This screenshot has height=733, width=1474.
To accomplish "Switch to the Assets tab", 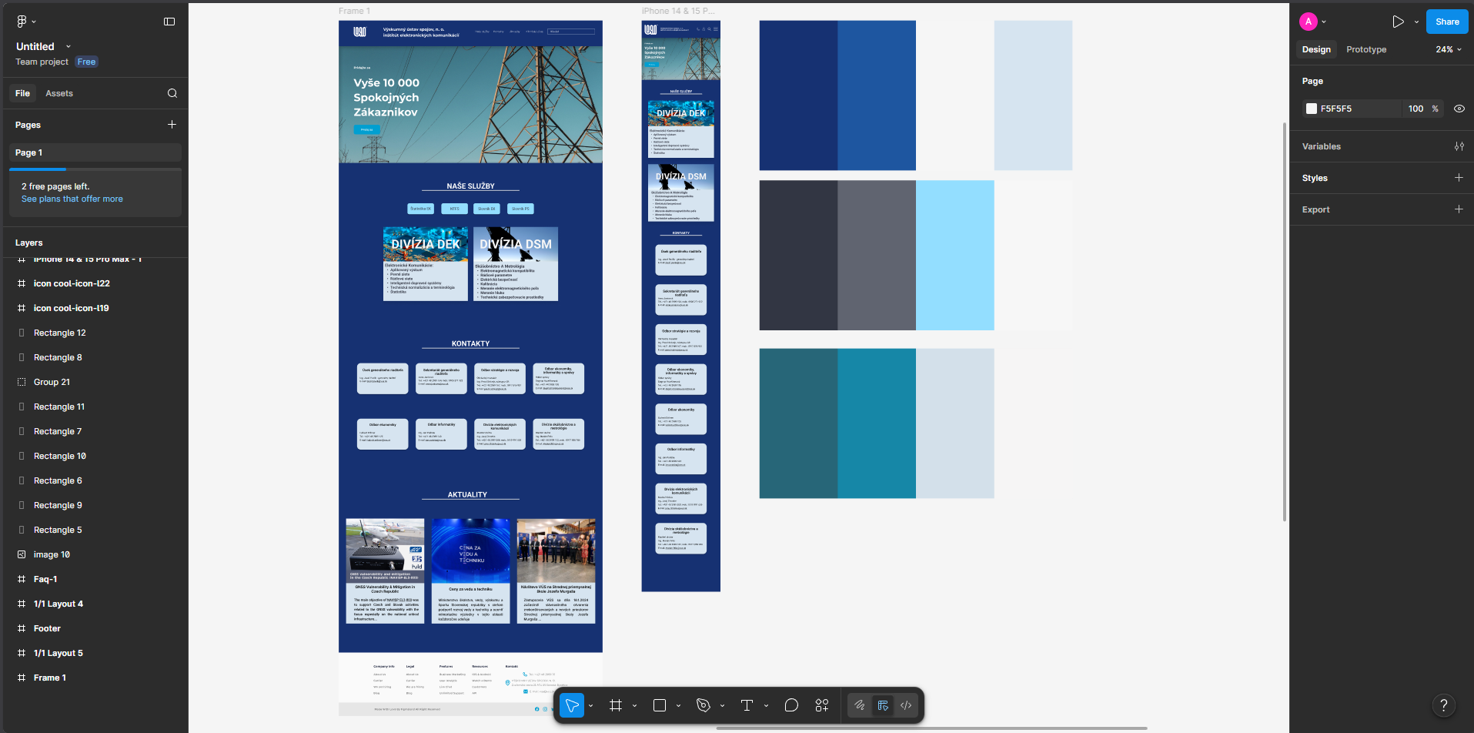I will click(59, 93).
